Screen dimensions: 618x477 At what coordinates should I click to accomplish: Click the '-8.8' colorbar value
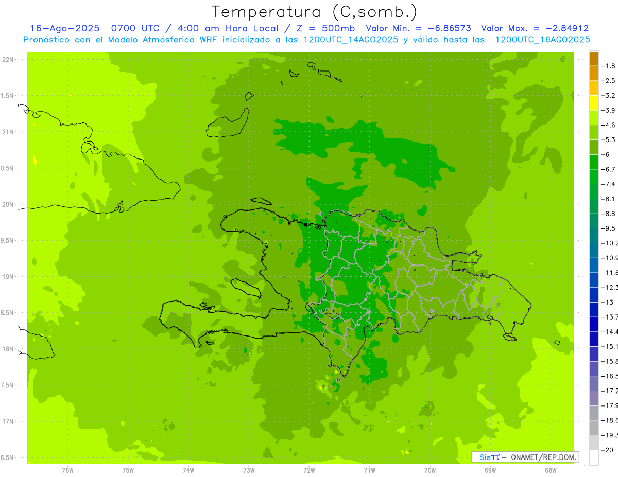tap(609, 214)
